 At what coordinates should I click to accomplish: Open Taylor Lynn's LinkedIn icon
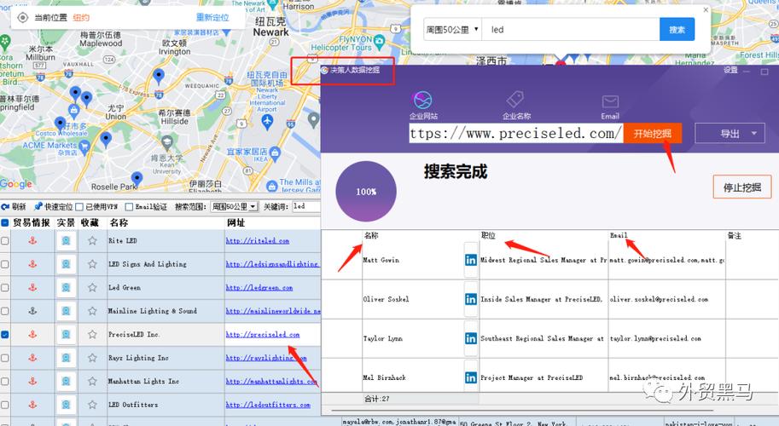(x=470, y=338)
